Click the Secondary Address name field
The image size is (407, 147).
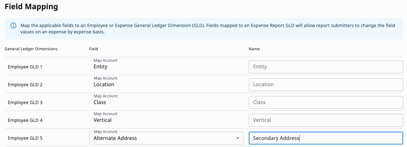[326, 138]
